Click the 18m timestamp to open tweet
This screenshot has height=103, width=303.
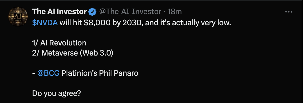(x=174, y=12)
